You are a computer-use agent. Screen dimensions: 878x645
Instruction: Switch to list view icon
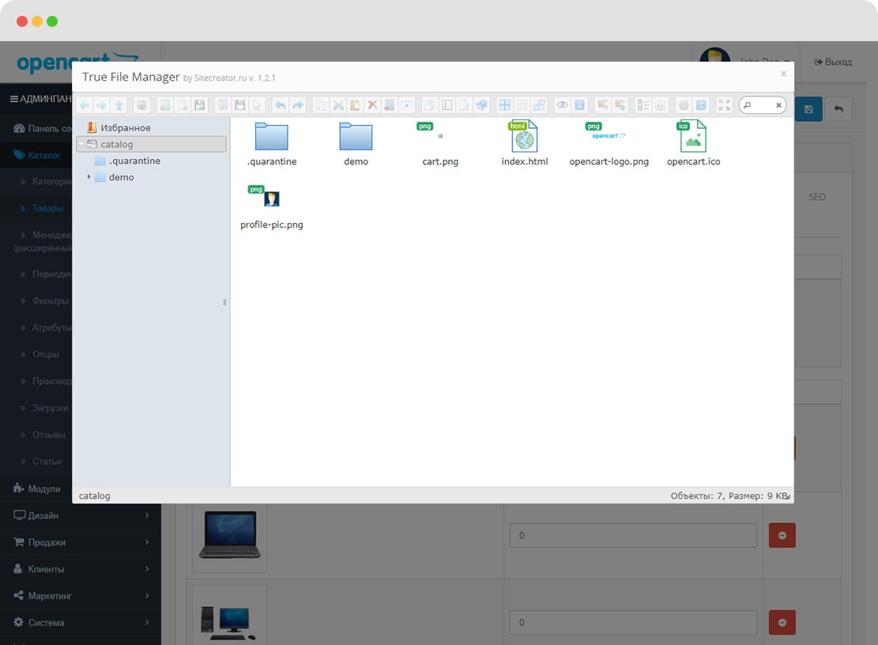[x=643, y=105]
